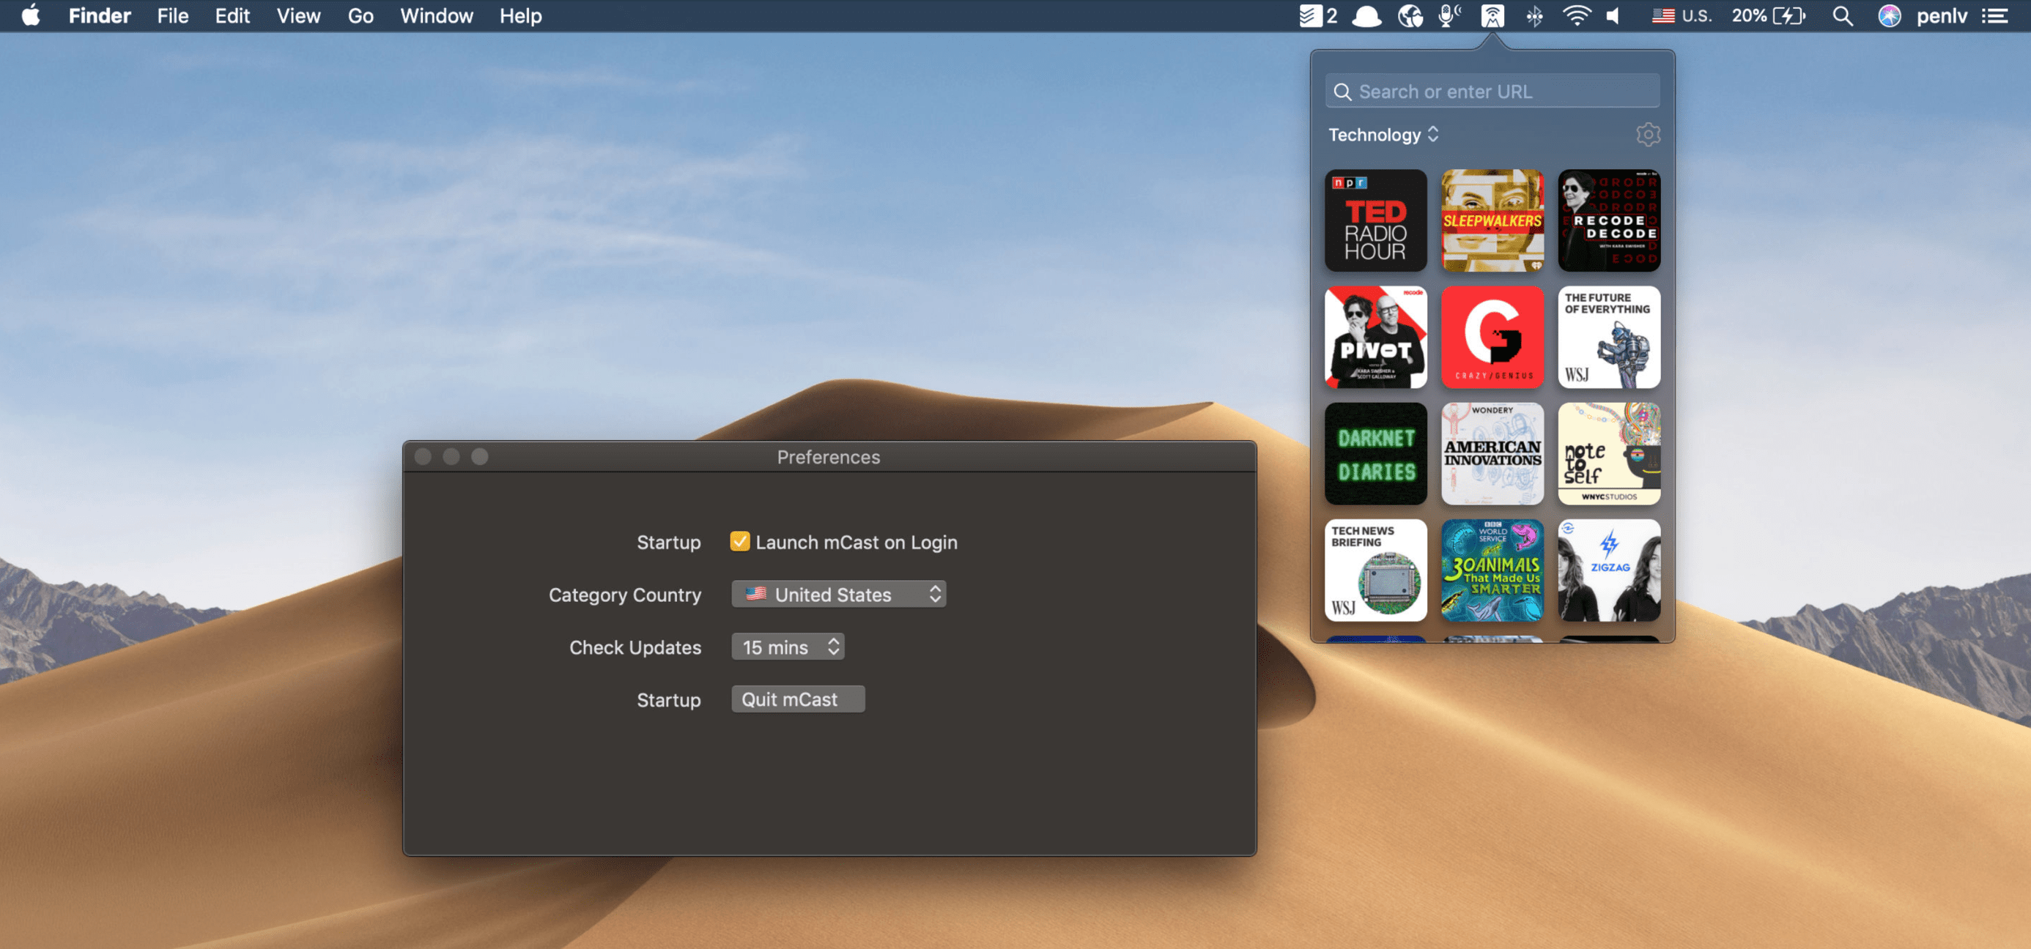The width and height of the screenshot is (2031, 949).
Task: Select the TED Radio Hour podcast
Action: pos(1375,220)
